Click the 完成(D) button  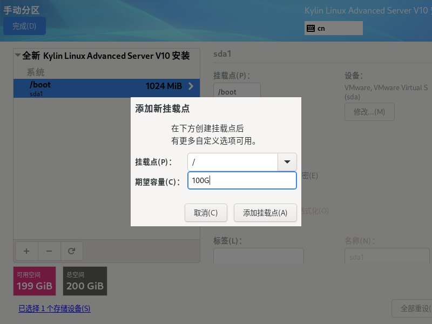[24, 26]
